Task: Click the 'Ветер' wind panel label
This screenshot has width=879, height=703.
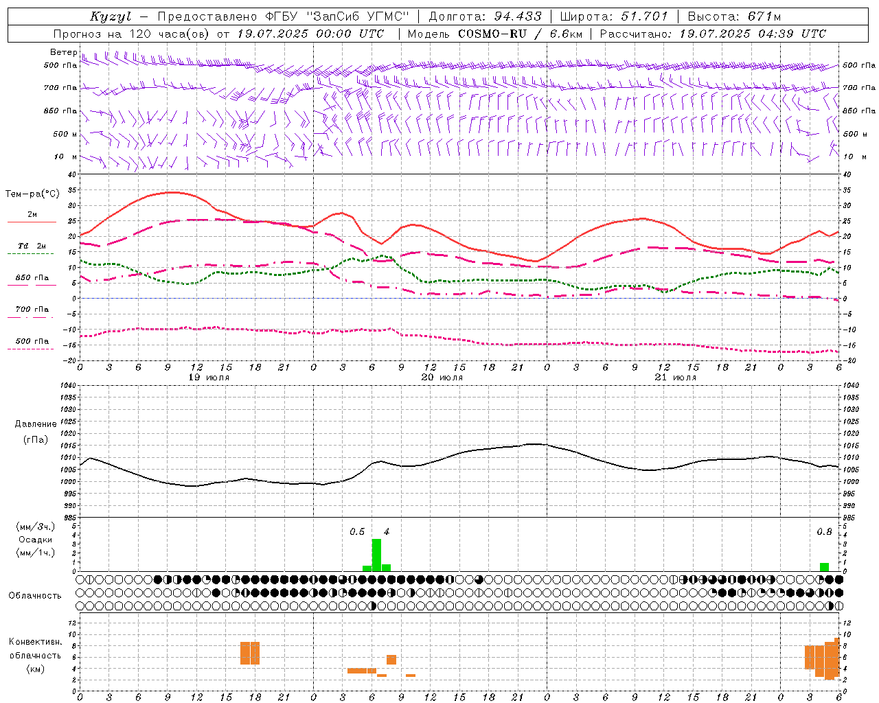Action: [63, 52]
